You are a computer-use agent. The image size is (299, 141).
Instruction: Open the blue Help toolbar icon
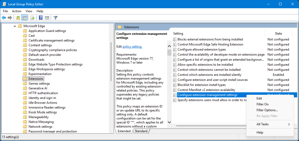pos(41,18)
